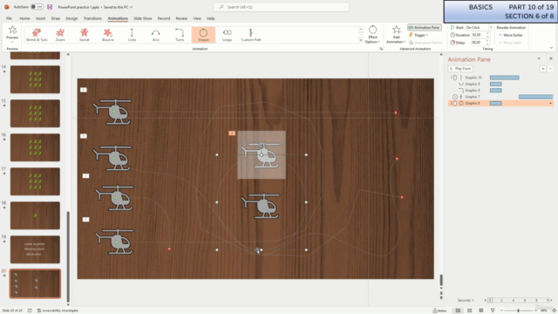Select the Shapes motion path
The height and width of the screenshot is (314, 558).
pyautogui.click(x=203, y=35)
